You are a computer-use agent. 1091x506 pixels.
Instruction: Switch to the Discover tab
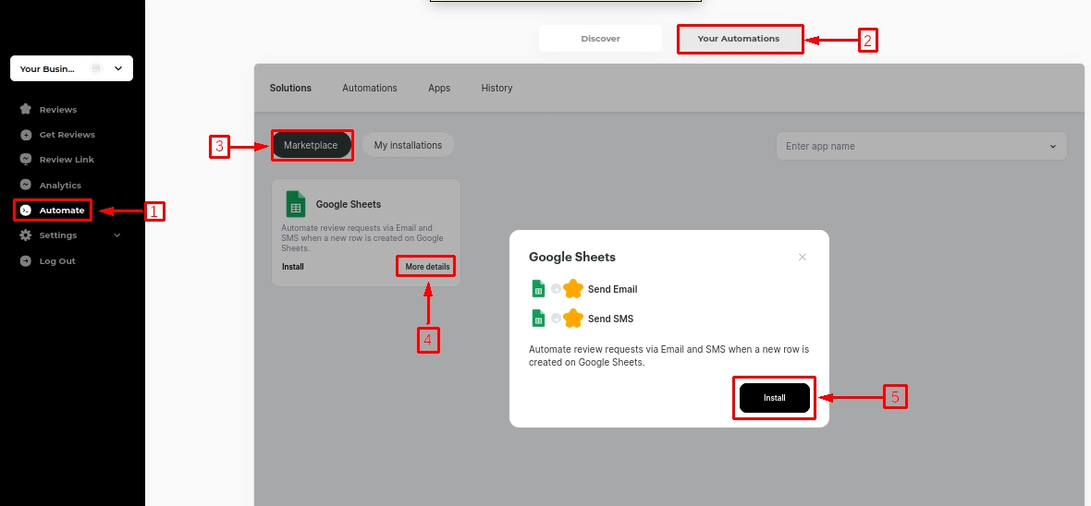coord(600,39)
